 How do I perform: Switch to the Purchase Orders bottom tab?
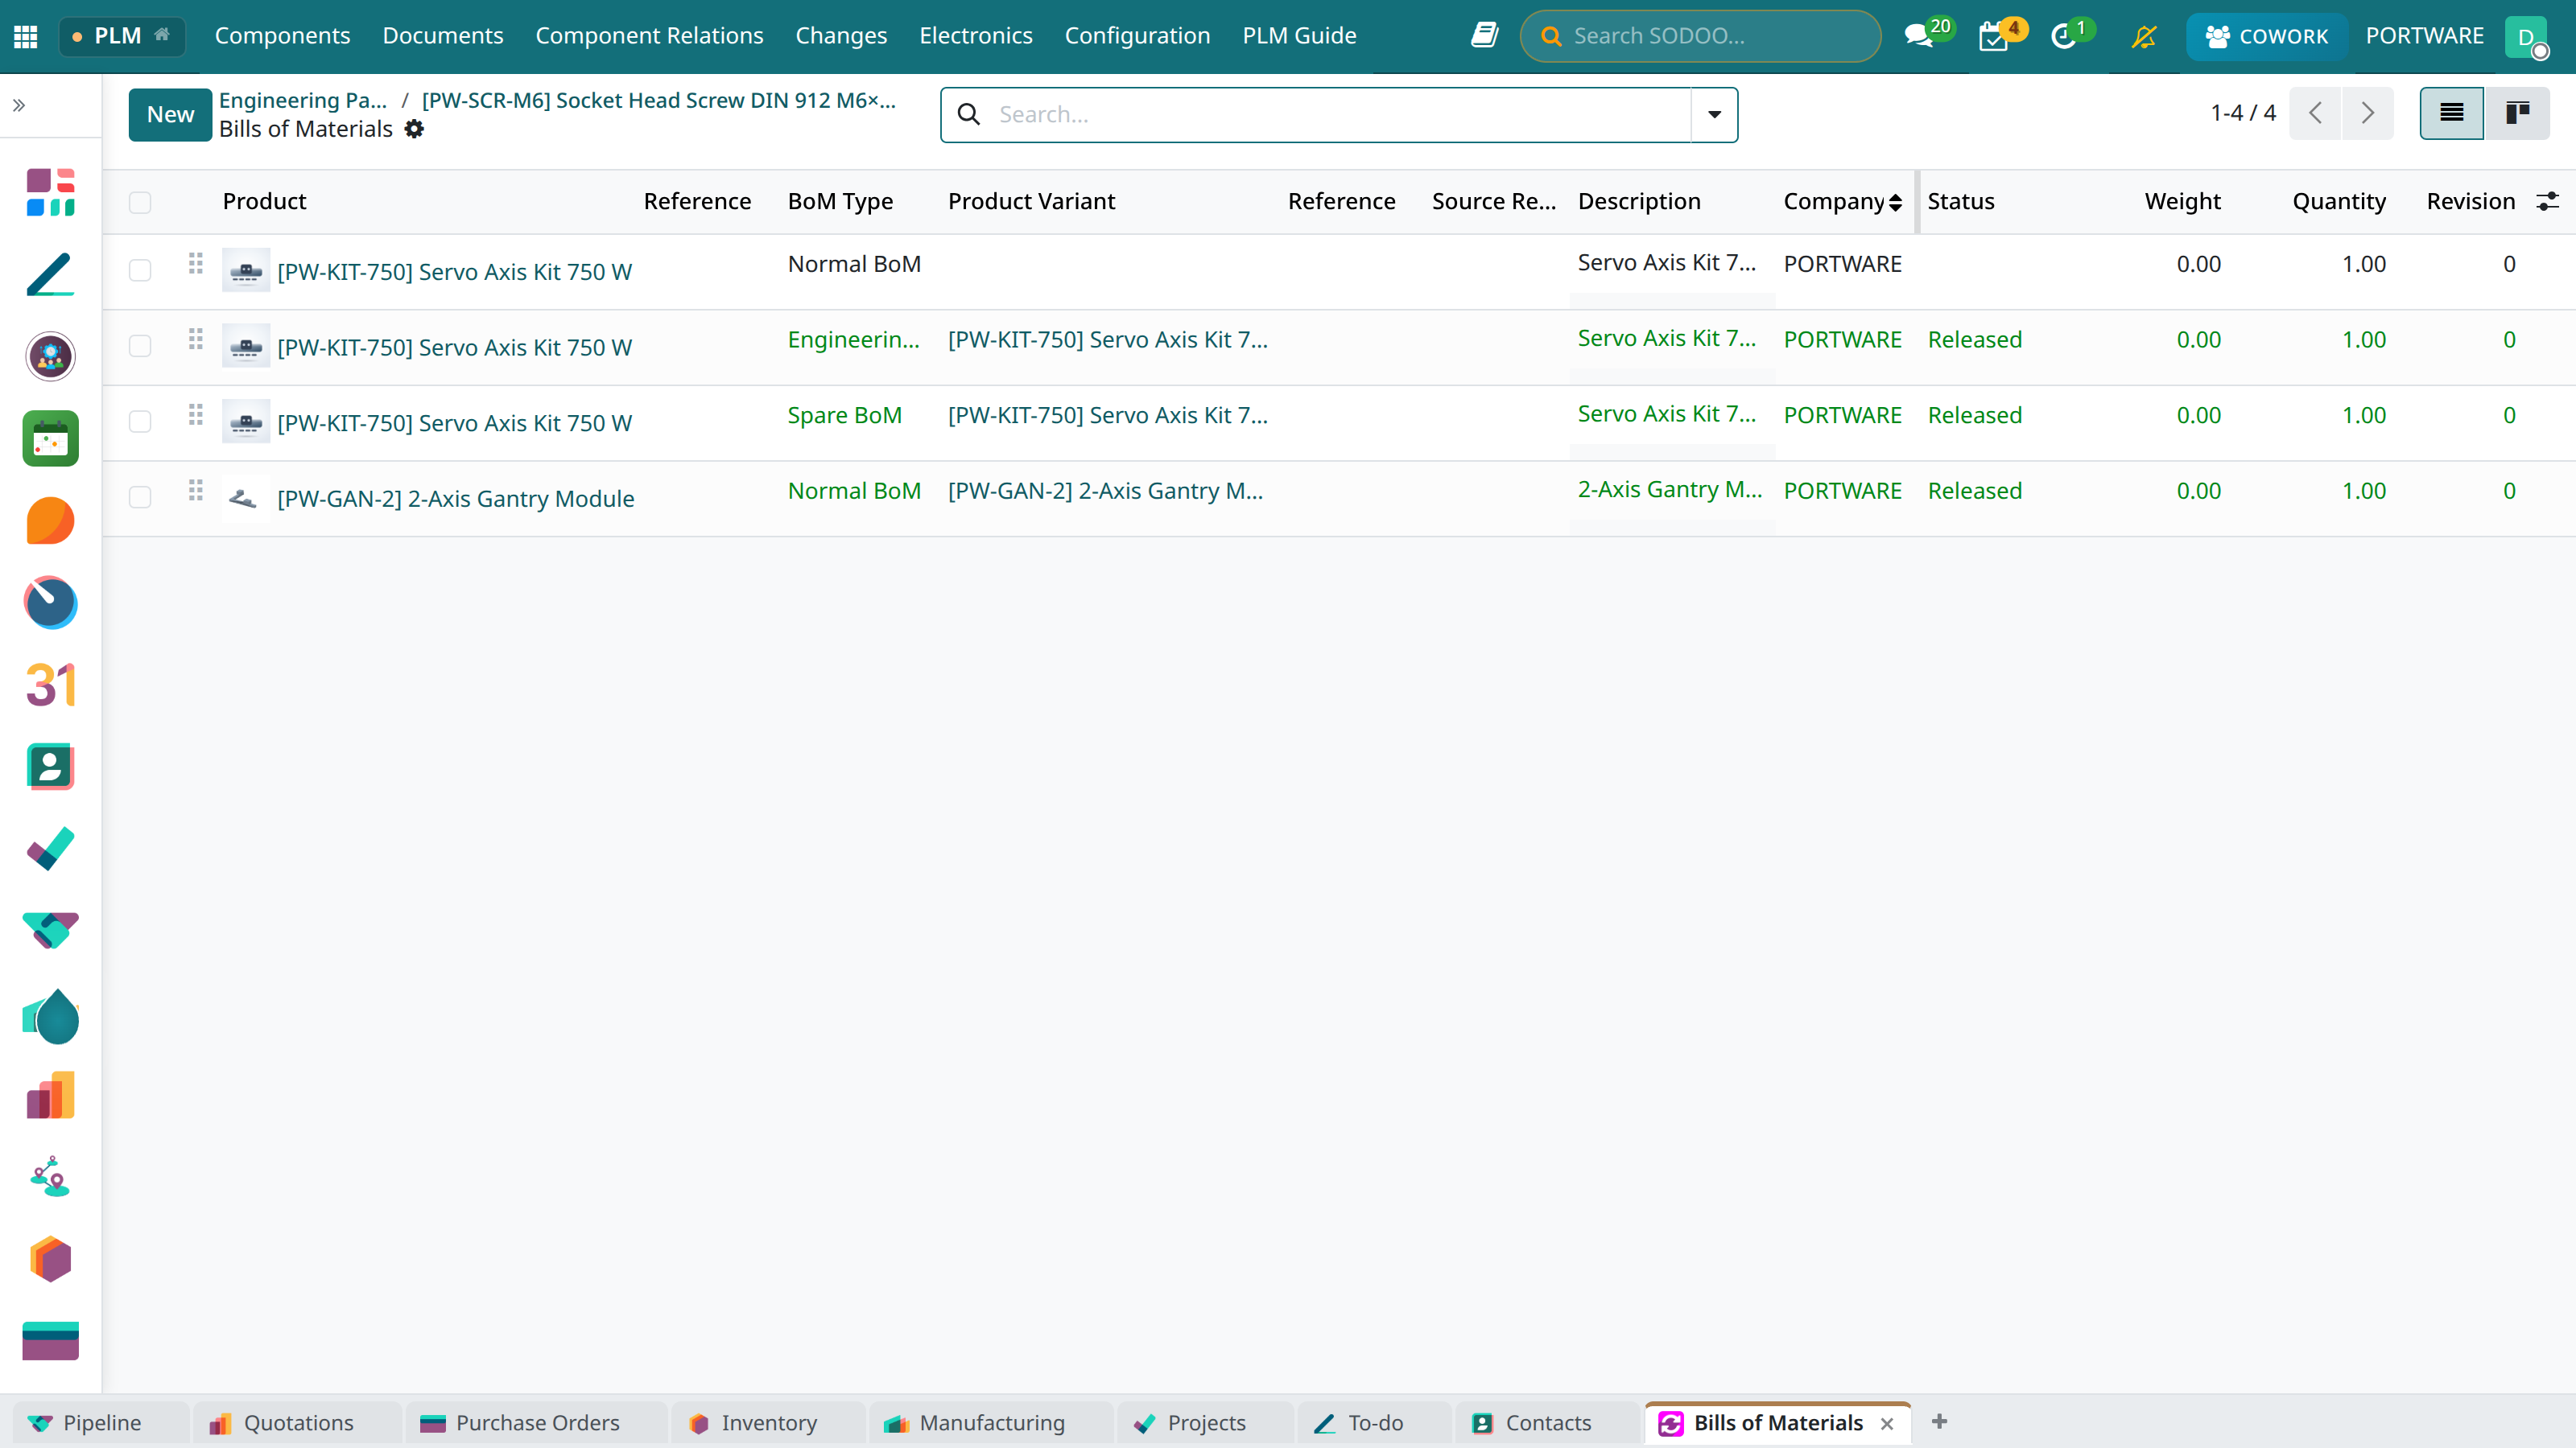(x=536, y=1422)
